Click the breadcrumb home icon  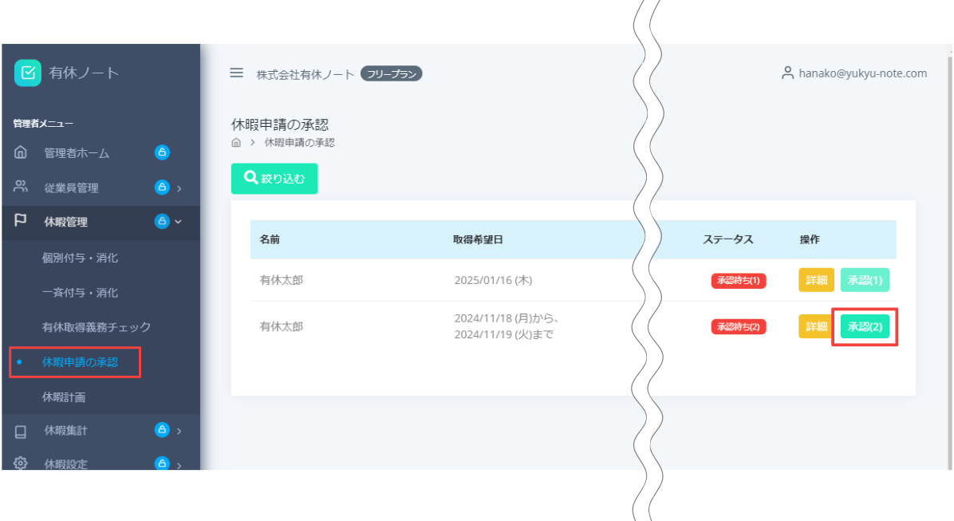click(235, 142)
